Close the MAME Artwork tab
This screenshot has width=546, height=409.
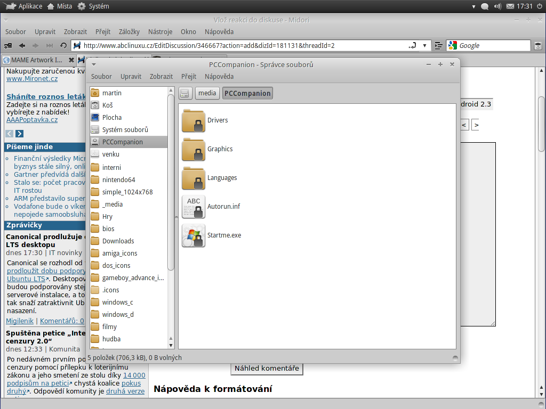pyautogui.click(x=71, y=60)
